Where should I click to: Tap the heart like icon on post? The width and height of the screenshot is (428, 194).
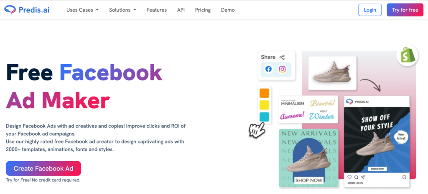pyautogui.click(x=349, y=177)
